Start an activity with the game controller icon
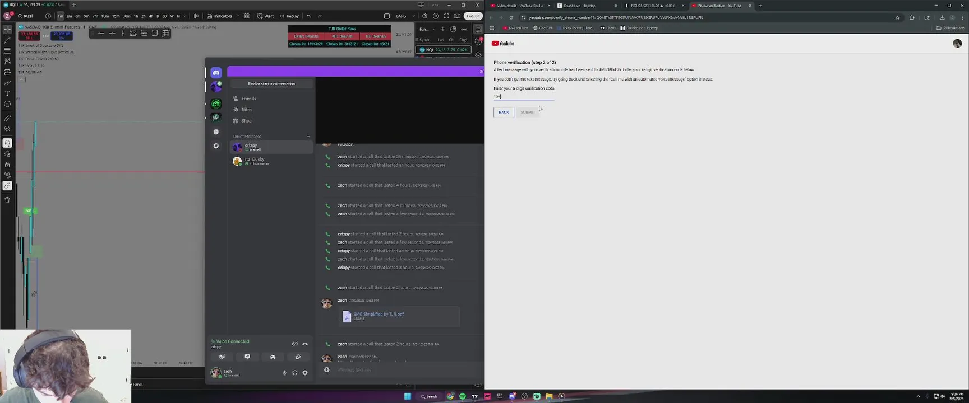The width and height of the screenshot is (969, 403). click(273, 357)
